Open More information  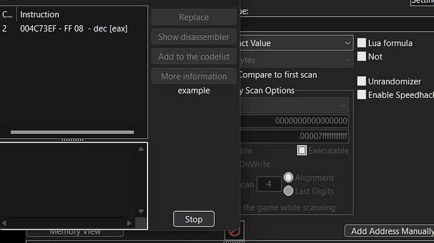193,76
